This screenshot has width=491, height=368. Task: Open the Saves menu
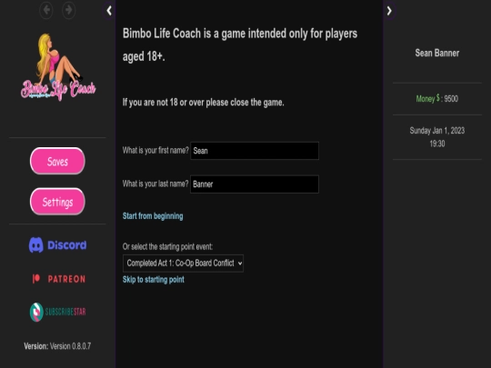point(57,161)
